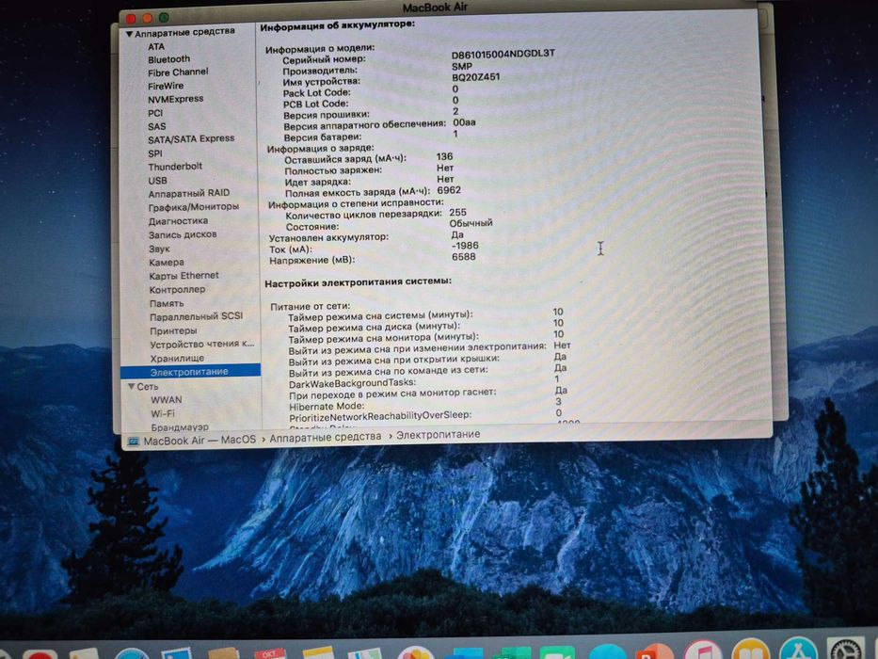Screen dimensions: 878x659
Task: Open Запись дисков section
Action: (183, 234)
